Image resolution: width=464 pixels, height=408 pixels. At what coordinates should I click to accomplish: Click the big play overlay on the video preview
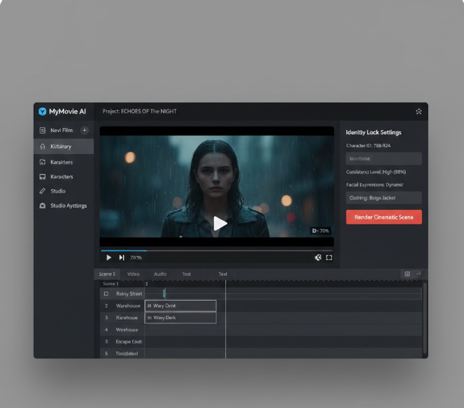[220, 223]
